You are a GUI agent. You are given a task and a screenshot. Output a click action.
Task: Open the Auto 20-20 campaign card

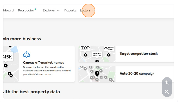tap(126, 74)
